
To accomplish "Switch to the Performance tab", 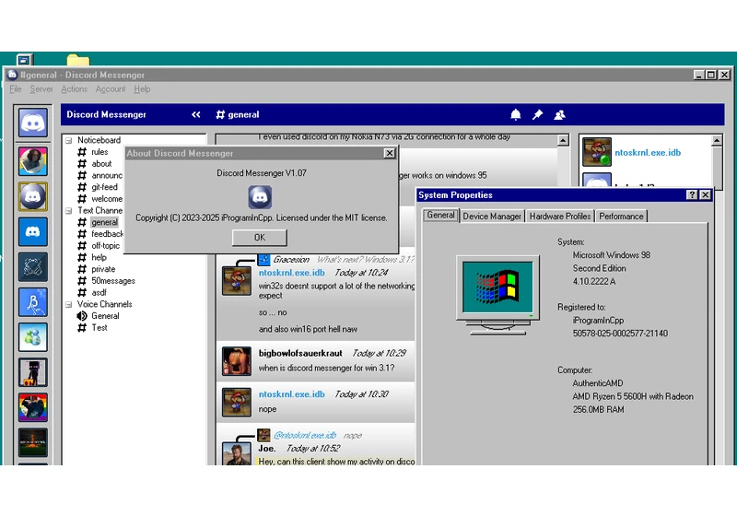I will pos(621,217).
